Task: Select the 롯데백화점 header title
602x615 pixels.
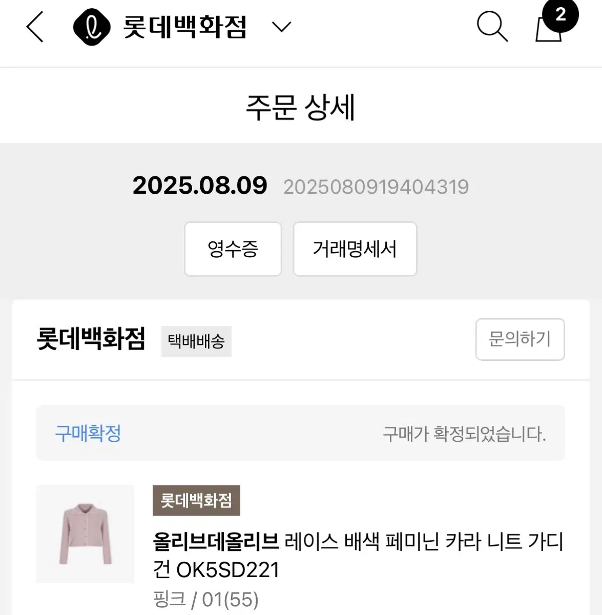Action: [184, 27]
